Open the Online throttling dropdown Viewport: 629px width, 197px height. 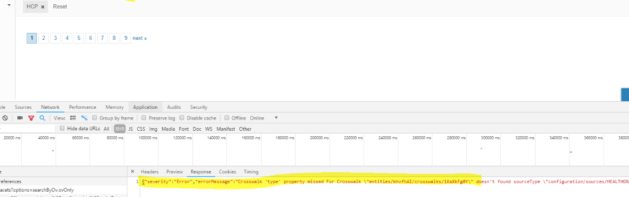(x=264, y=118)
